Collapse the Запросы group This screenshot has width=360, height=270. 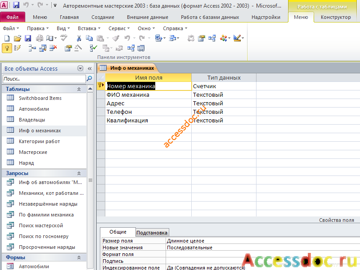[79, 173]
